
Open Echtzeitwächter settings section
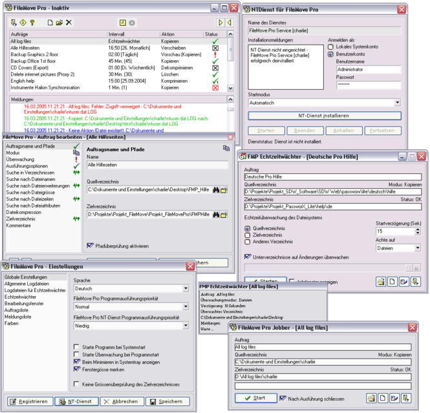(20, 297)
